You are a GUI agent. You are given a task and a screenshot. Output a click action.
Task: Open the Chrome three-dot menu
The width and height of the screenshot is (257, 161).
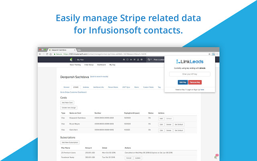[217, 54]
